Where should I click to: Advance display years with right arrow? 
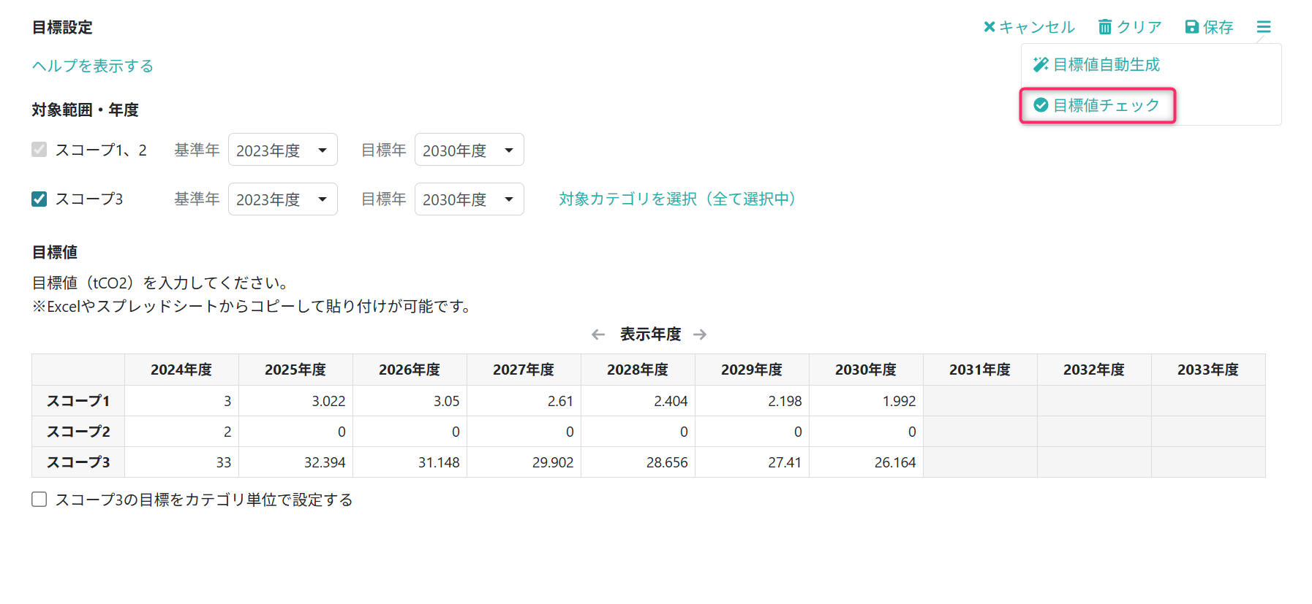pos(700,335)
